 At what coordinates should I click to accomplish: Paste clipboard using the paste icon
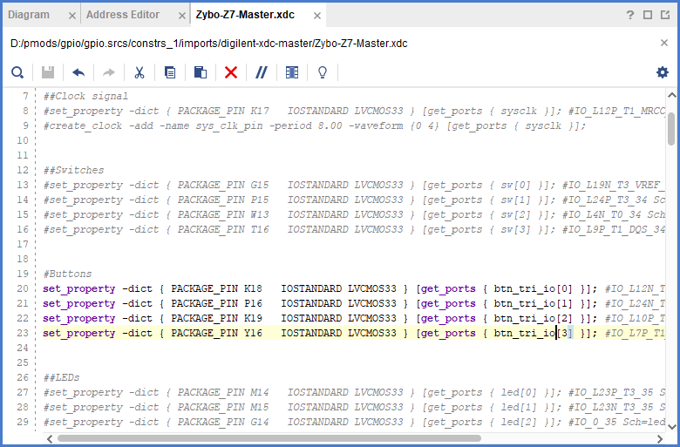tap(201, 72)
